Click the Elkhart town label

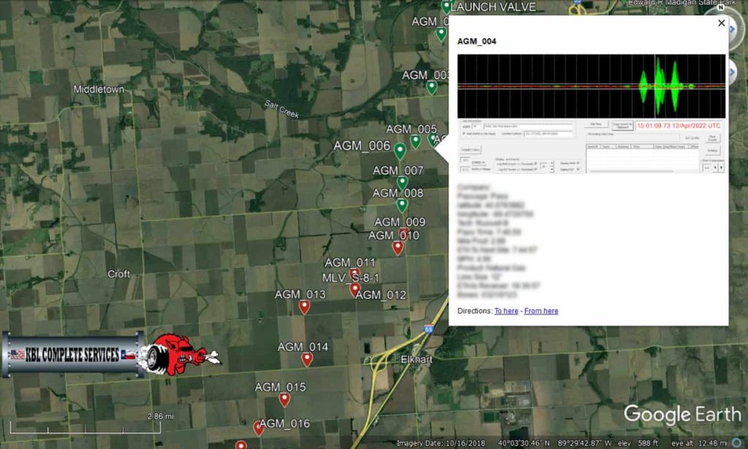pyautogui.click(x=416, y=359)
